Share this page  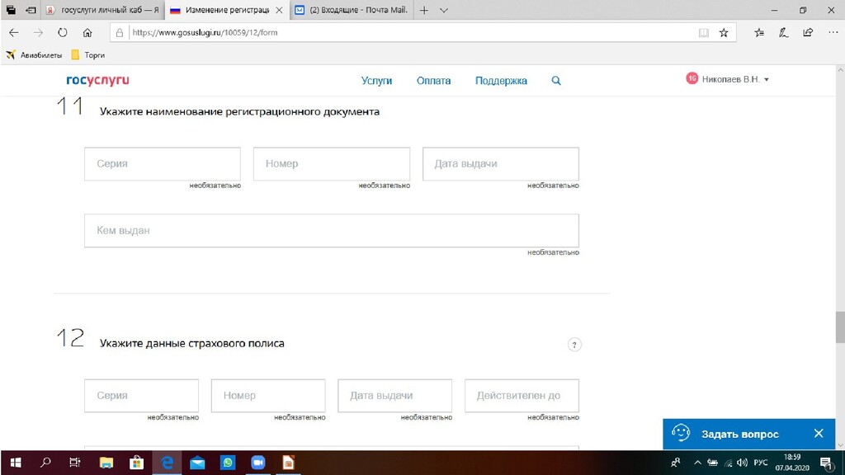(808, 33)
